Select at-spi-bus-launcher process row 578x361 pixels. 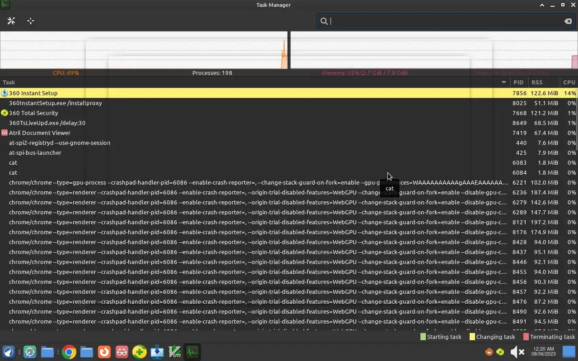289,153
